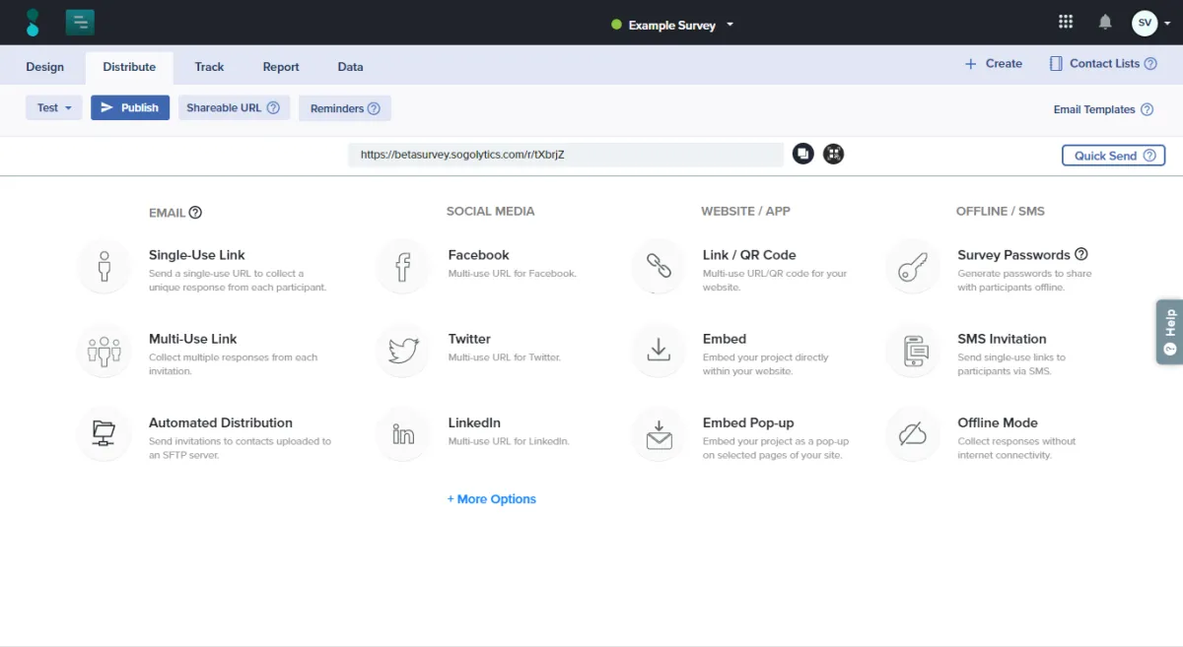Click the survey URL text field
Viewport: 1183px width, 647px height.
[566, 155]
